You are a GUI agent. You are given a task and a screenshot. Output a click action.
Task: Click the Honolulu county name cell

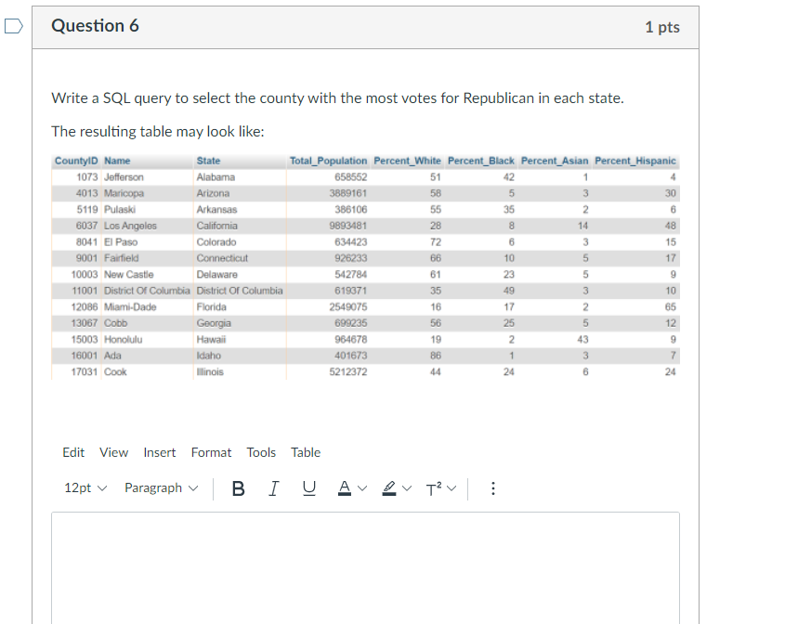[x=124, y=340]
